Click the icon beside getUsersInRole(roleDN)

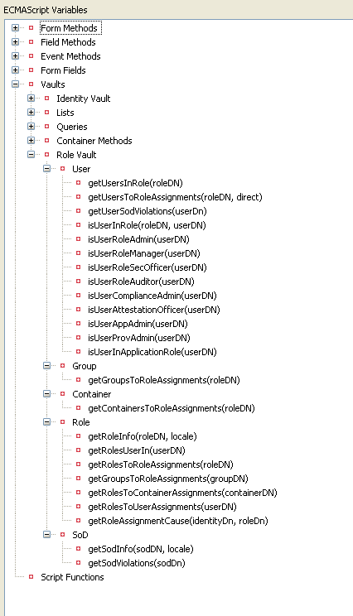(78, 183)
